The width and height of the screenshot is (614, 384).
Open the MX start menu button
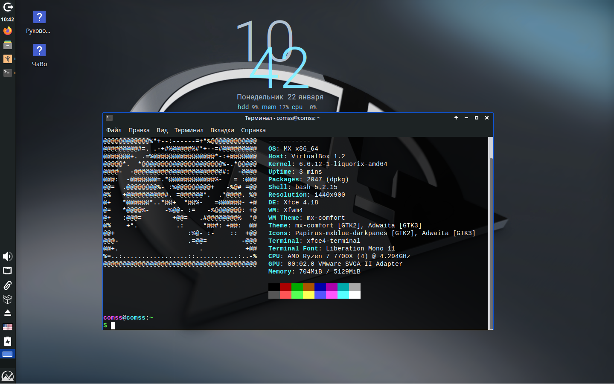coord(8,376)
